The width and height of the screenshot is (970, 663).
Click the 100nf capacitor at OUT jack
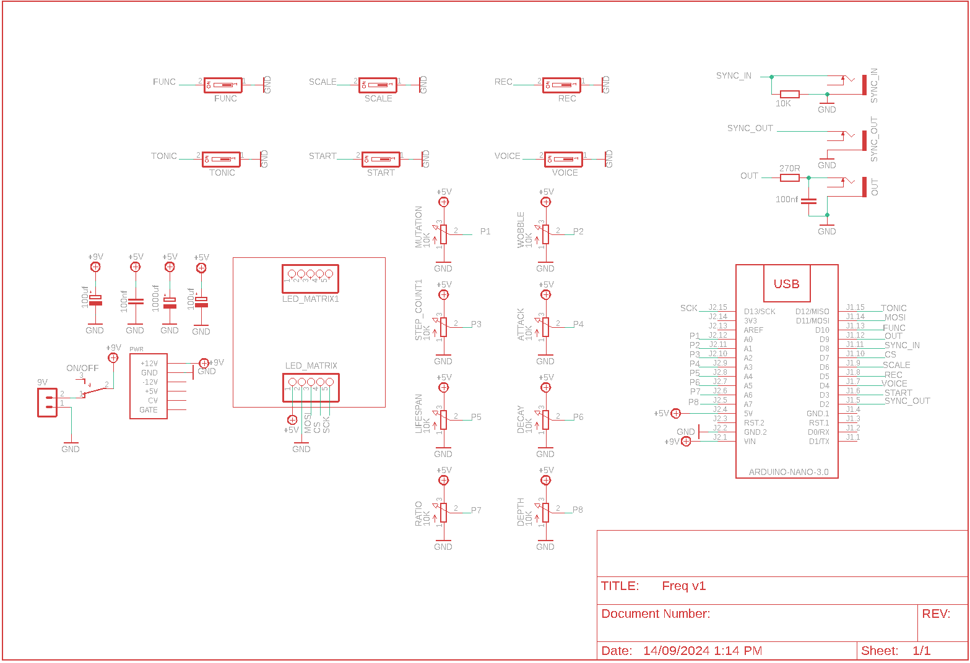[808, 201]
